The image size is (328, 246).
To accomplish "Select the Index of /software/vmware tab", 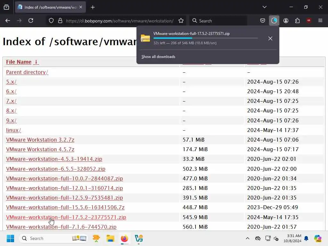I will tap(50, 7).
